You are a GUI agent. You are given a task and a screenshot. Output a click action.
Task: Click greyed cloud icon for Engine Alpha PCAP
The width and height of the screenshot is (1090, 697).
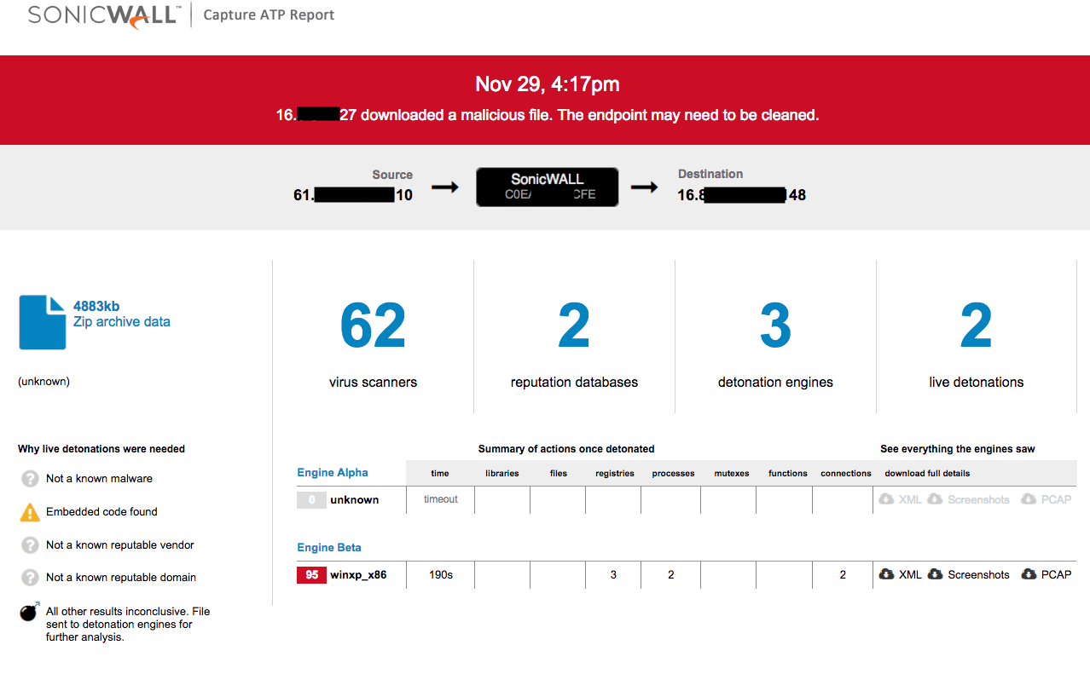point(1029,499)
